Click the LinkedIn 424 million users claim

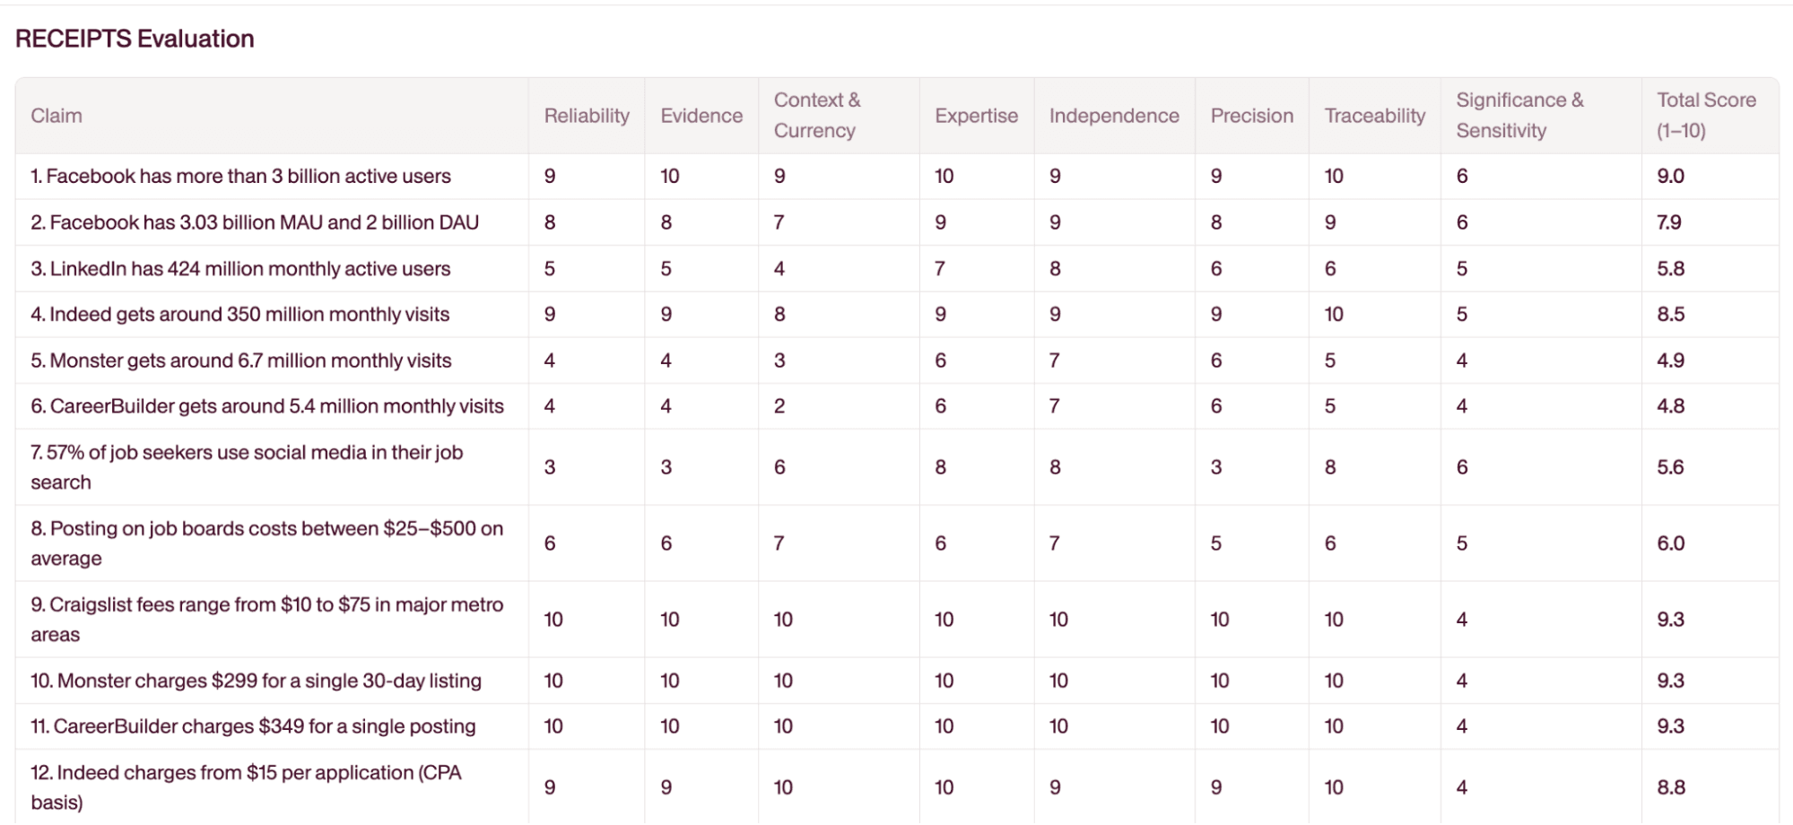[x=240, y=269]
